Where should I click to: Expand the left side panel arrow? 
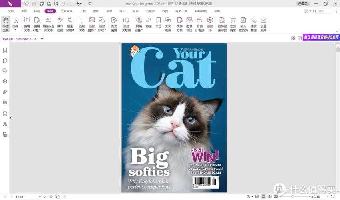pos(11,118)
